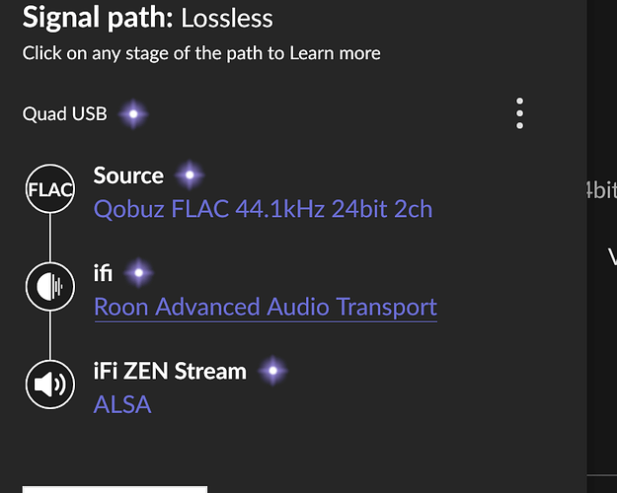Click the star next to iFi ZEN Stream

click(272, 372)
